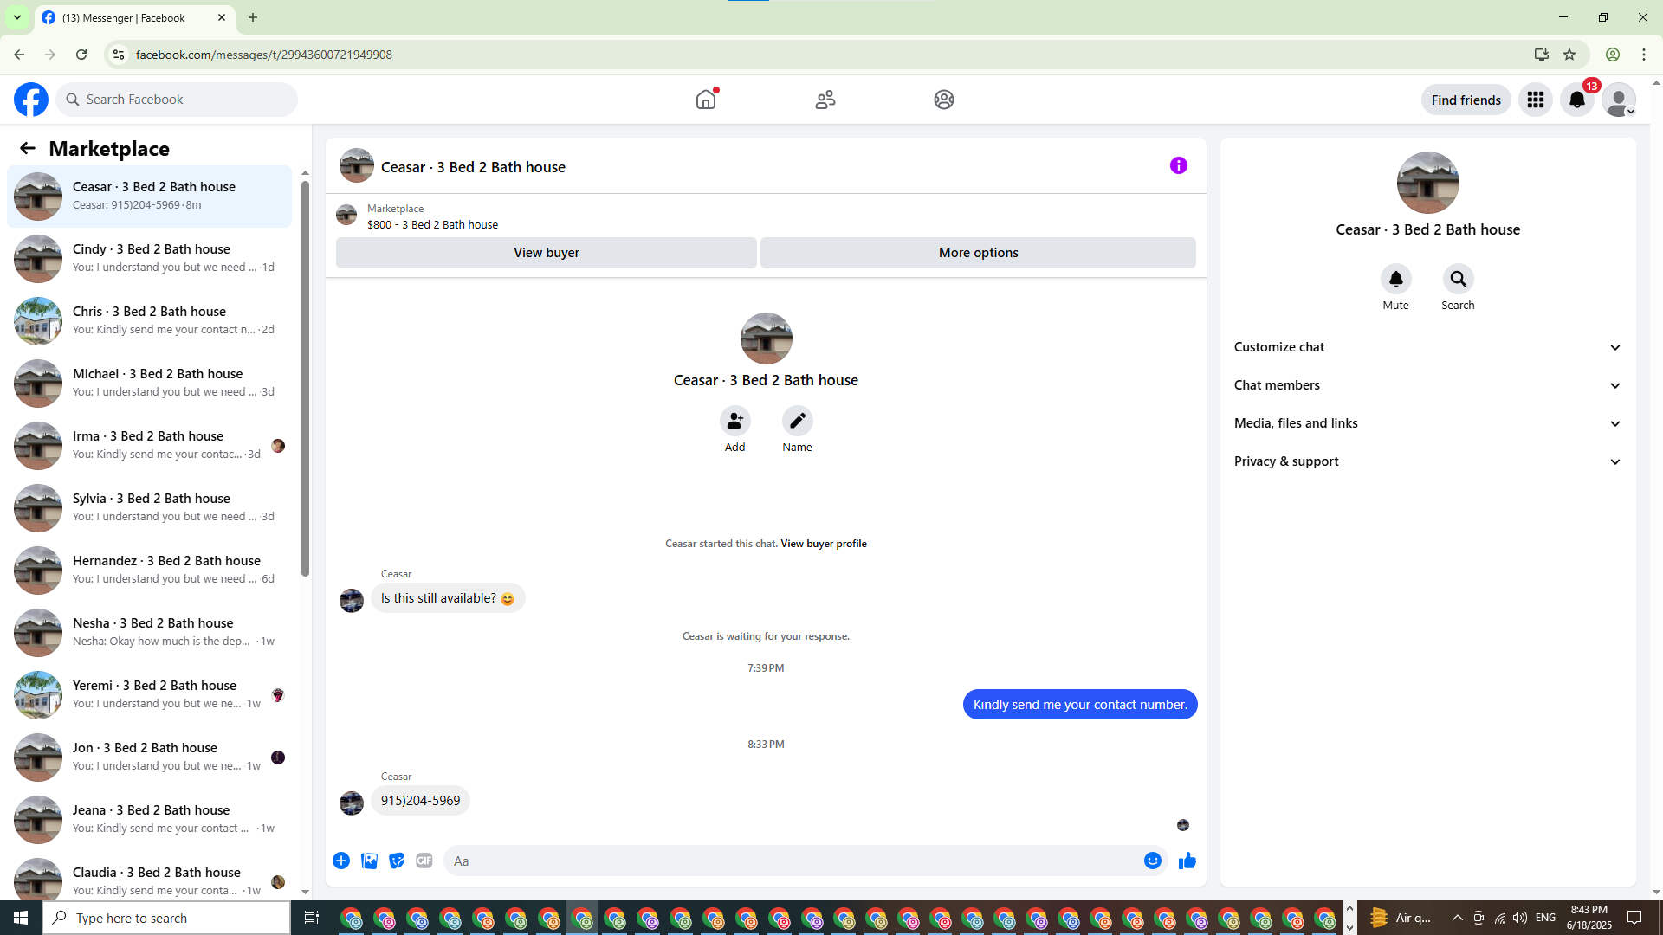View site information icon in address bar
The image size is (1663, 935).
[119, 55]
